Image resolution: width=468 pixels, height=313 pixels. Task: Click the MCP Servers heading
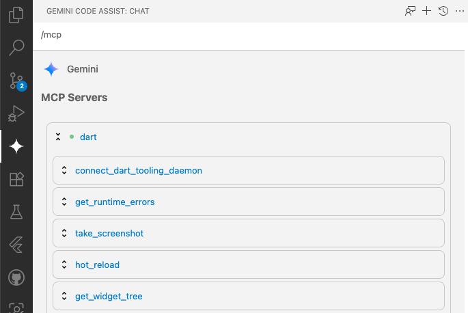[74, 98]
